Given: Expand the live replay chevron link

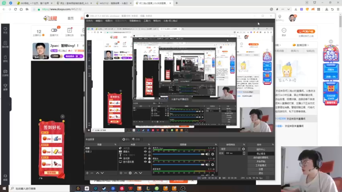Looking at the screenshot, I should click(x=301, y=45).
